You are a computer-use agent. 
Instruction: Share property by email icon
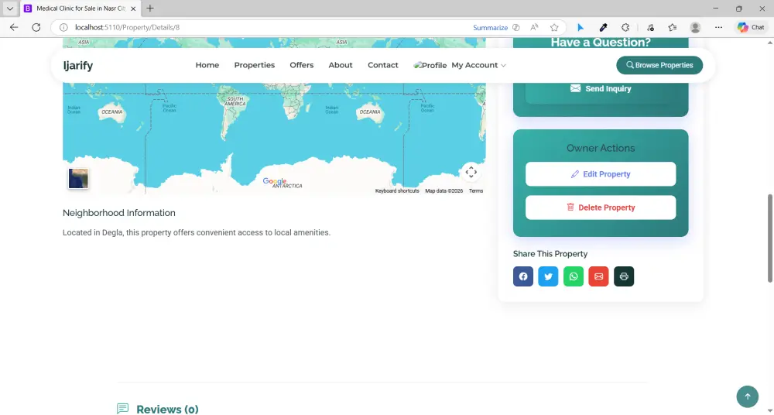599,276
